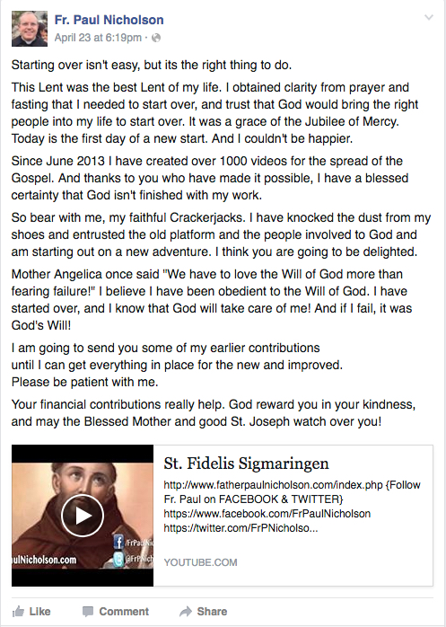The image size is (446, 627).
Task: Click the Like button label
Action: [x=40, y=612]
